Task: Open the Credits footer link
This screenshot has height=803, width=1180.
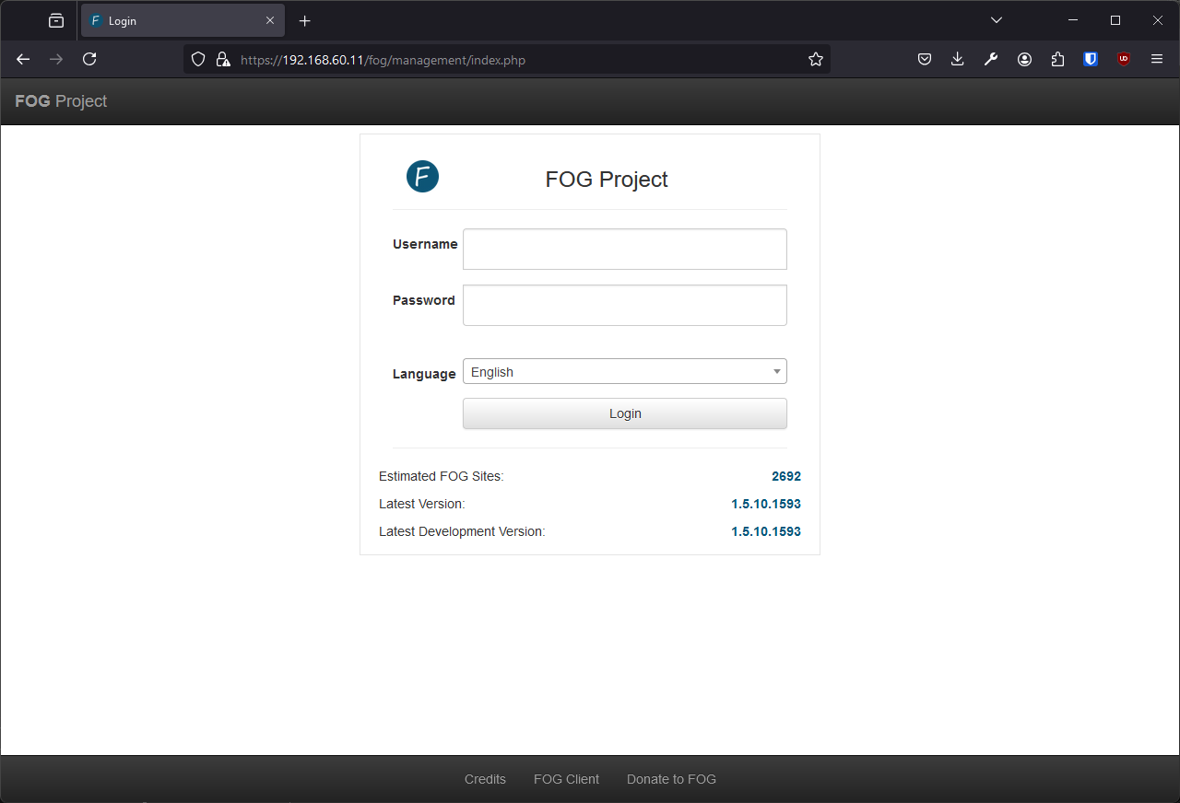Action: pos(485,779)
